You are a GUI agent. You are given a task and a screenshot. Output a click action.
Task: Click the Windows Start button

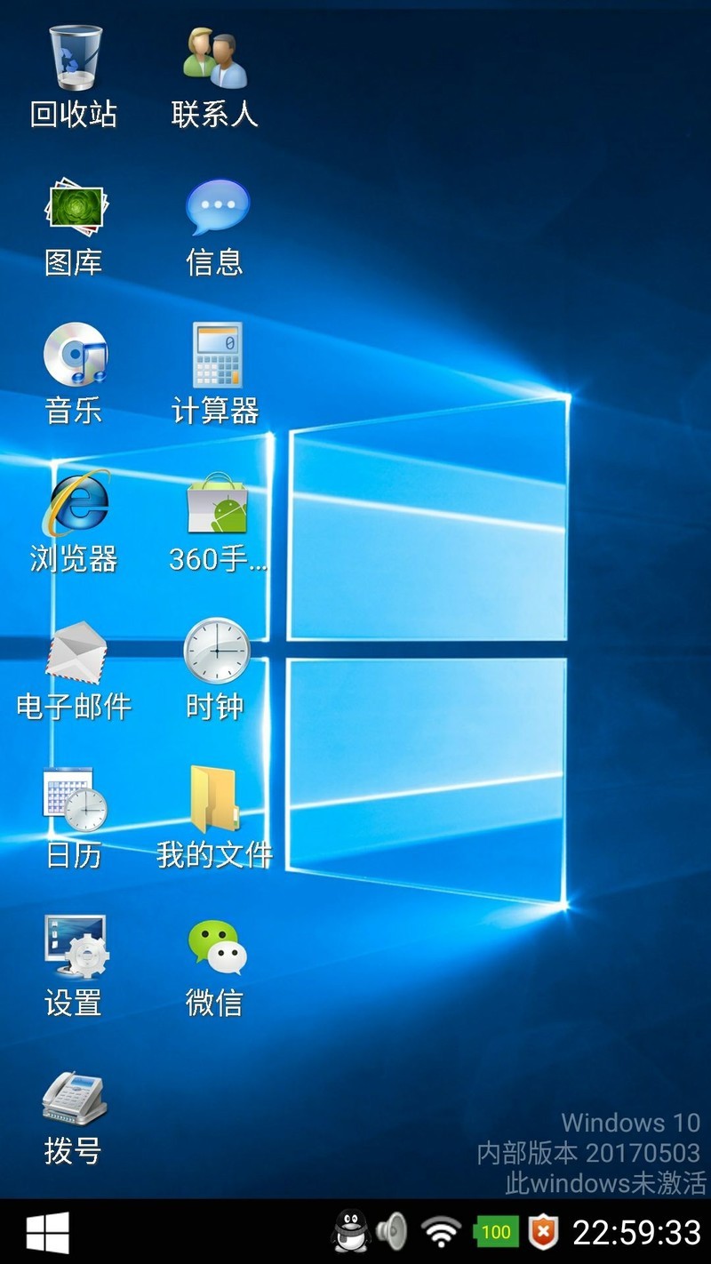(x=47, y=1233)
